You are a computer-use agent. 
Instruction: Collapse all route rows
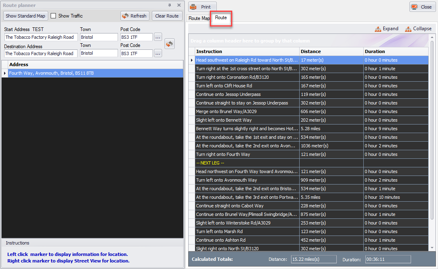click(418, 29)
